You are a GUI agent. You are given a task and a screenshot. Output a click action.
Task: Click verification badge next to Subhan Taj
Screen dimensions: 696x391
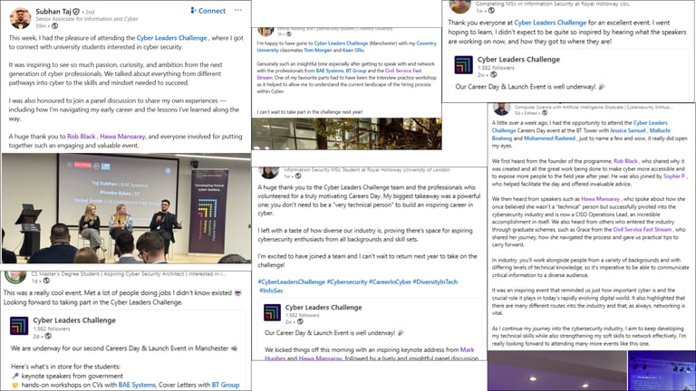(x=76, y=12)
